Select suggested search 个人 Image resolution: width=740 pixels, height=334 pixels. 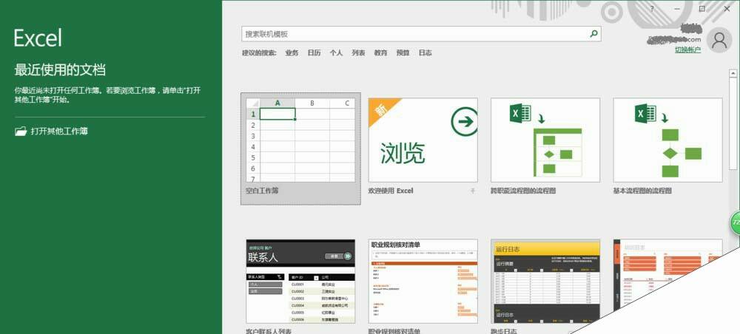(x=336, y=53)
